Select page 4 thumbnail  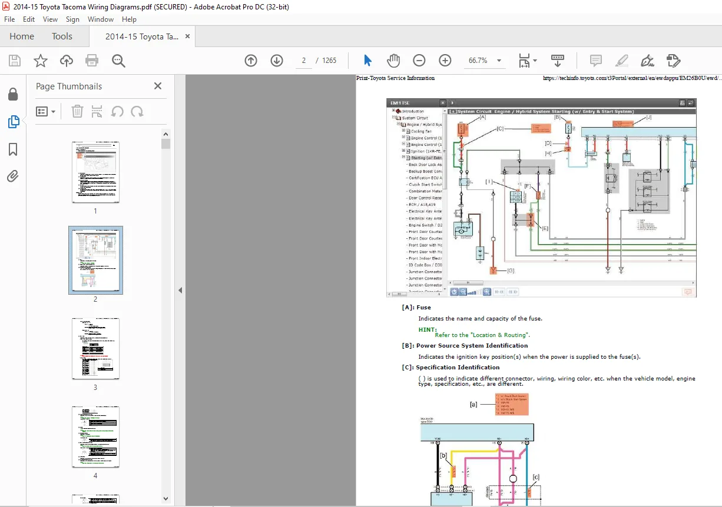(x=95, y=437)
